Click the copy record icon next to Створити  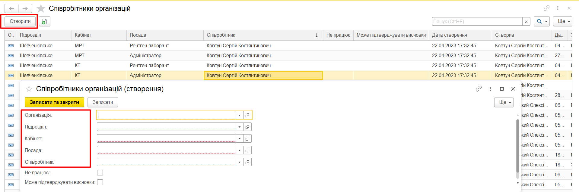[x=44, y=21]
